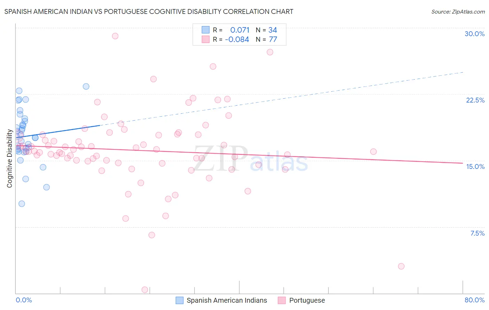Click the Cognitive Disability axis title
489x310 pixels.
(x=10, y=158)
